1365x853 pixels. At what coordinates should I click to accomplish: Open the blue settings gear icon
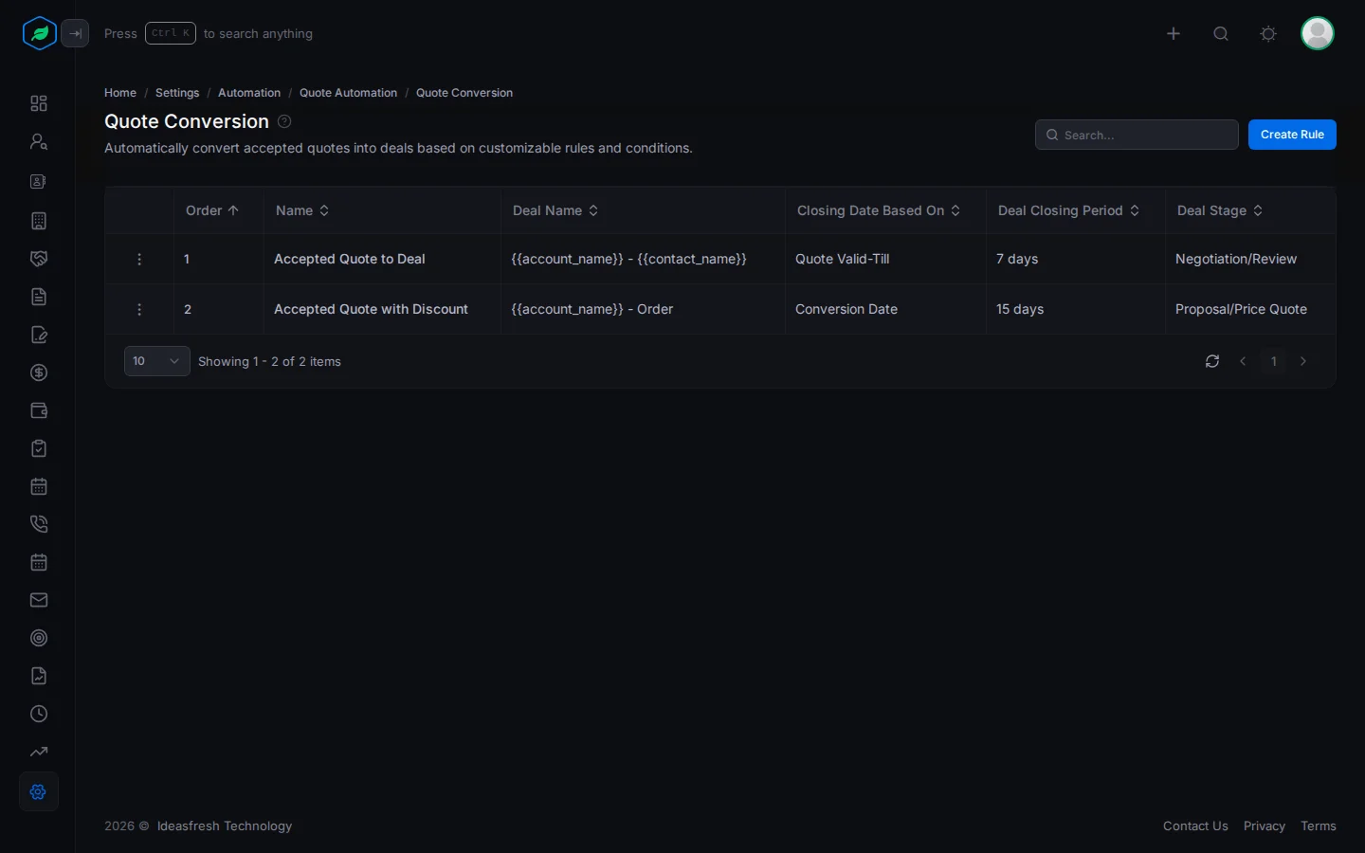coord(39,791)
